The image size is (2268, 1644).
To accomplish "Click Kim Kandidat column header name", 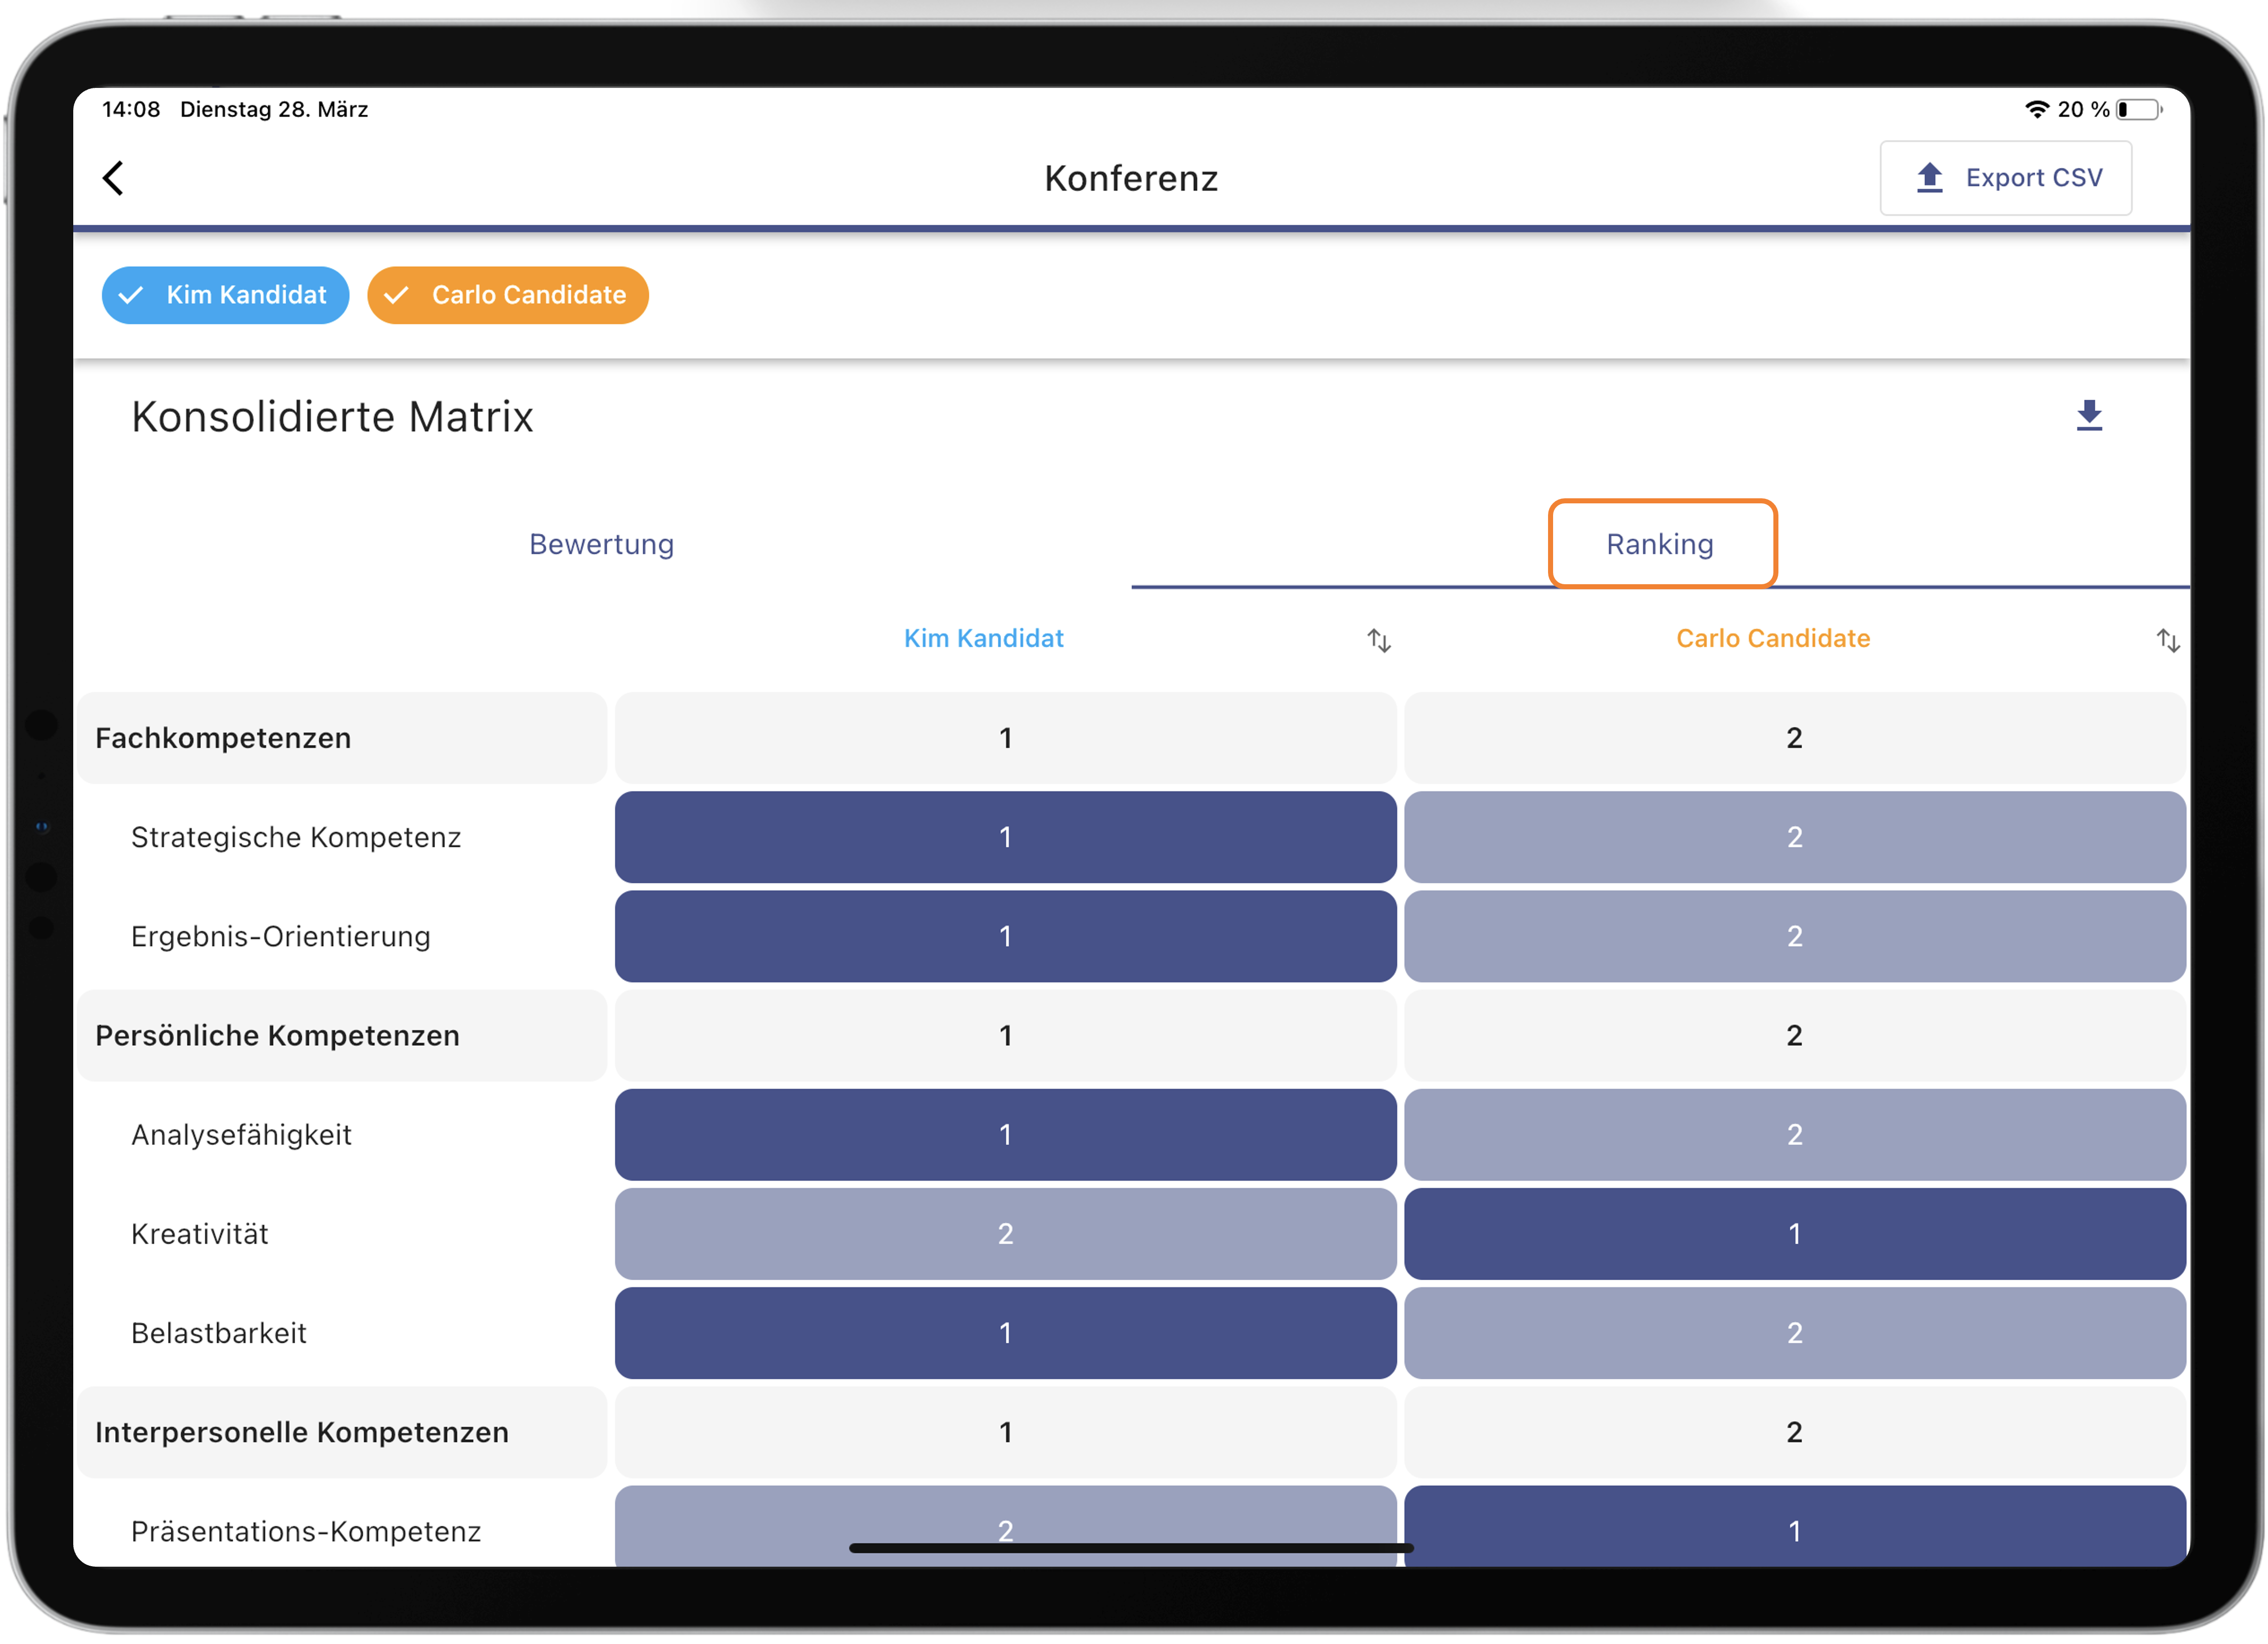I will [x=983, y=638].
